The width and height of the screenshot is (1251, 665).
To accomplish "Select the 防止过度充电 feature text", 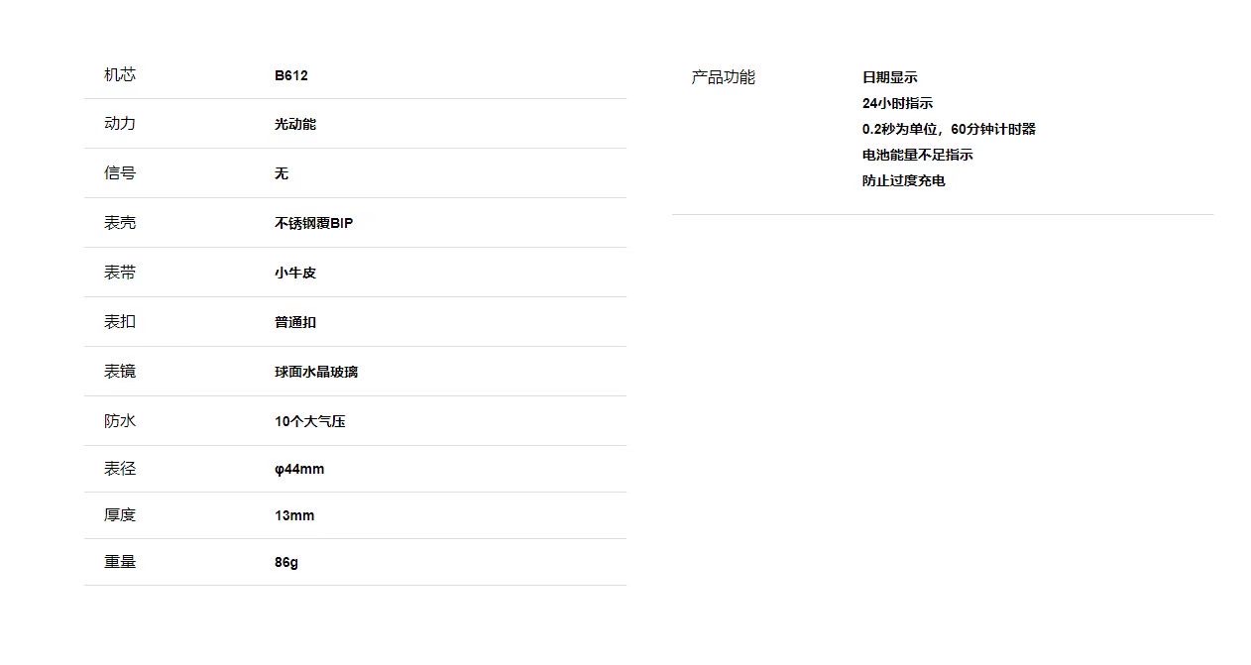I will [903, 180].
